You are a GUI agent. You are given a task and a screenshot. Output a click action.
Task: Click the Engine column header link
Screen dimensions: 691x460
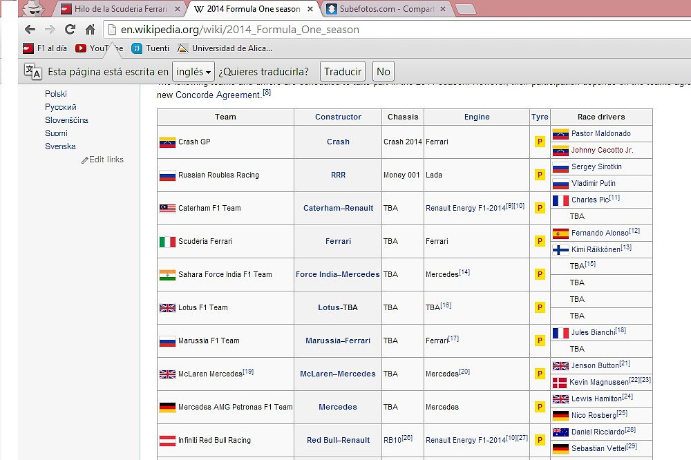tap(477, 117)
